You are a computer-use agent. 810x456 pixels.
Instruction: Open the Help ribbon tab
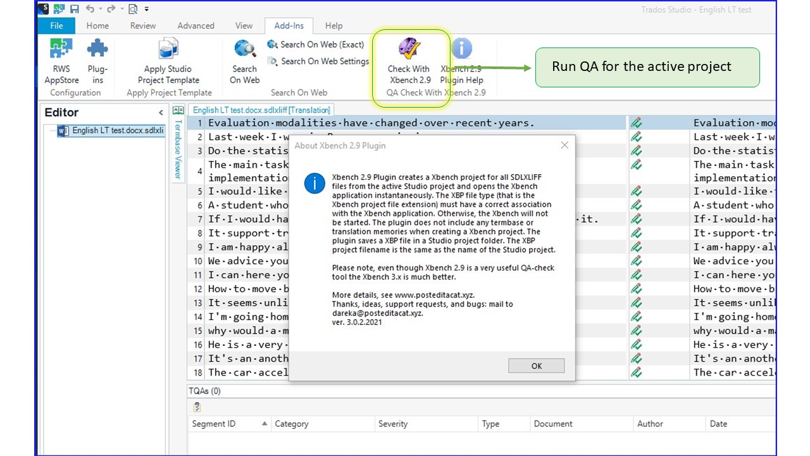[x=333, y=25]
